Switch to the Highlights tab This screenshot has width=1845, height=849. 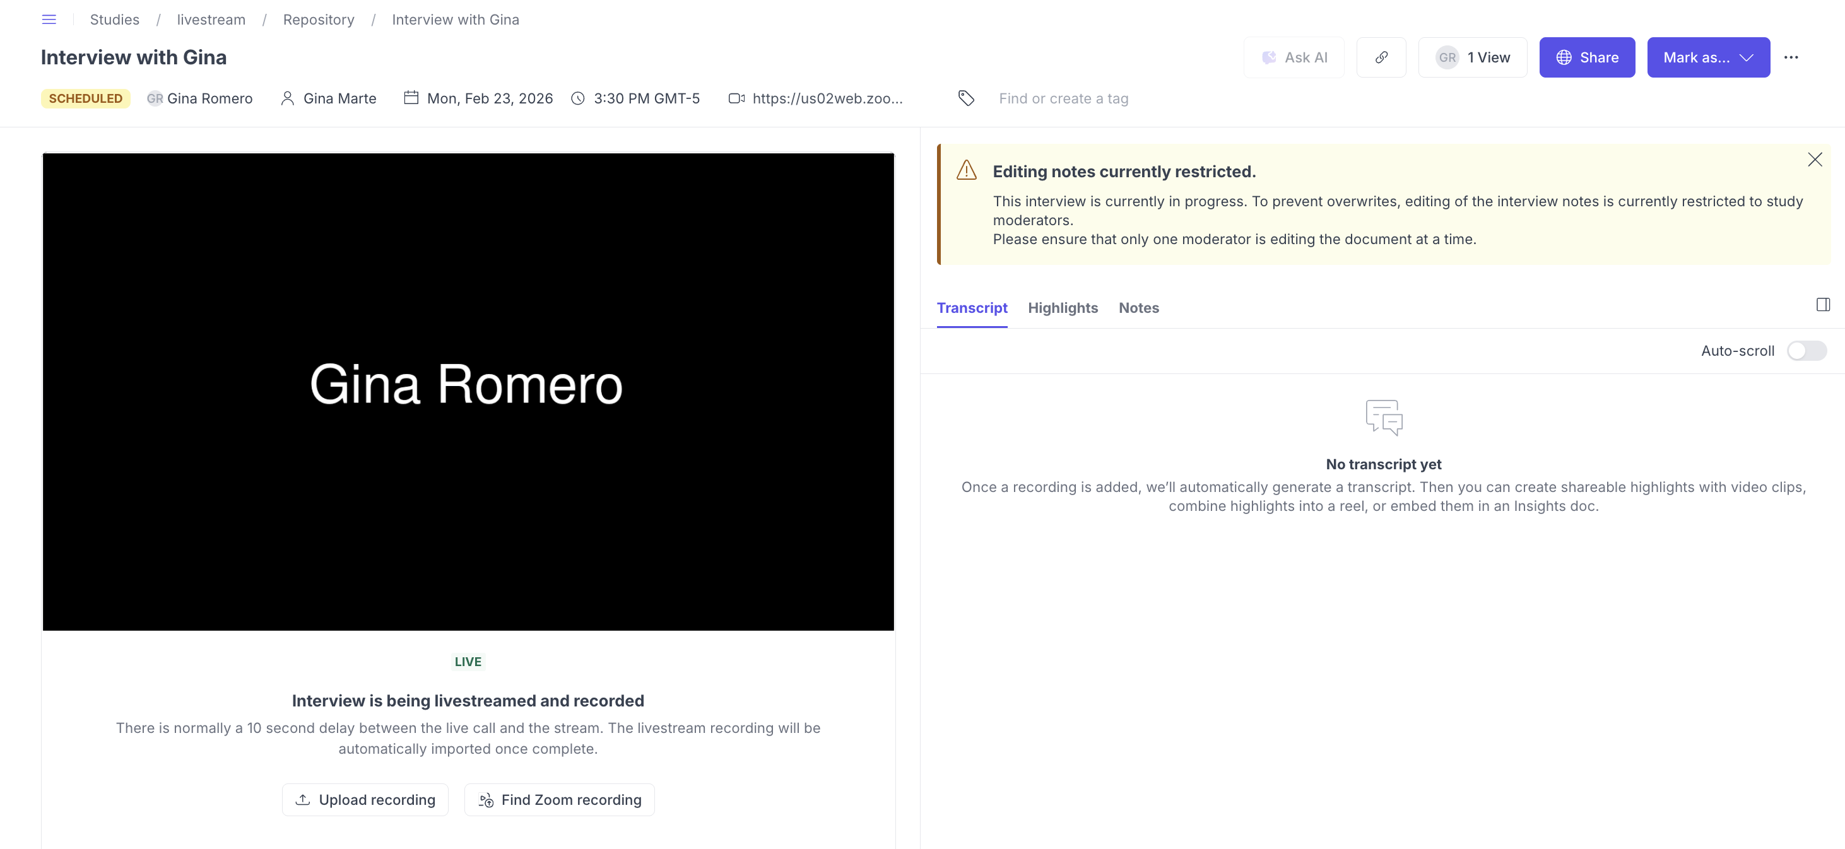[1062, 308]
